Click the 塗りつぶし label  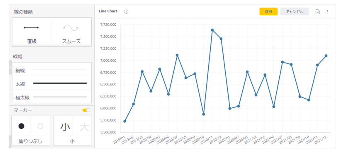[x=31, y=141]
